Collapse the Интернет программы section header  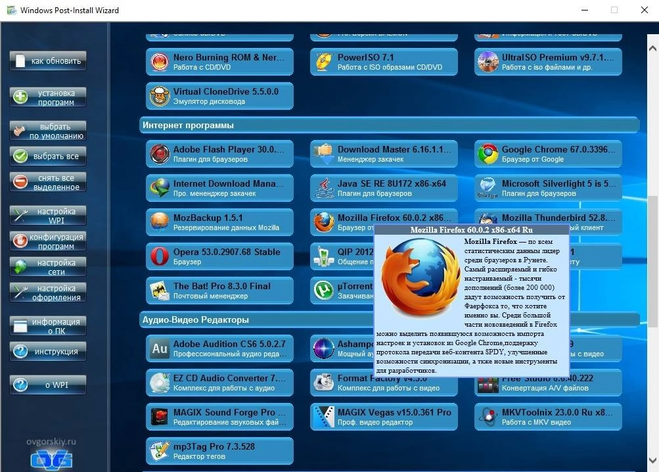point(389,125)
